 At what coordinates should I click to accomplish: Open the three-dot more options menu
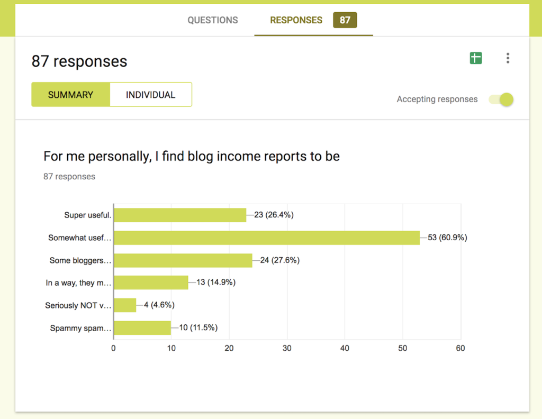pos(508,58)
